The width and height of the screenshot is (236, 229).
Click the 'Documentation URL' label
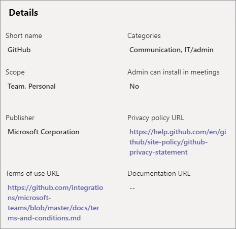(159, 173)
